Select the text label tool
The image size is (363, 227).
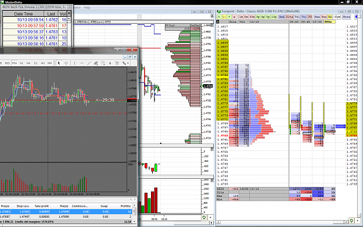click(x=117, y=63)
